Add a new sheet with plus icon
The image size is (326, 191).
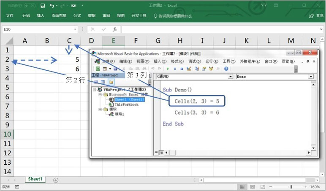(56, 180)
